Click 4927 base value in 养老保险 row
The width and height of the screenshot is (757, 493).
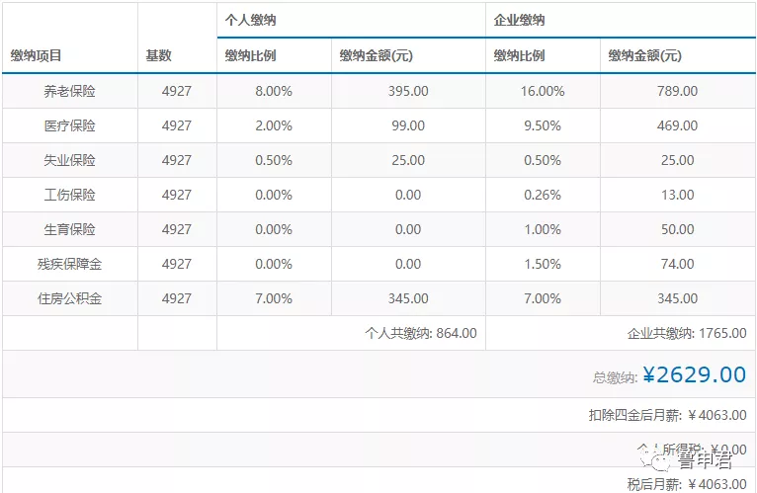177,91
